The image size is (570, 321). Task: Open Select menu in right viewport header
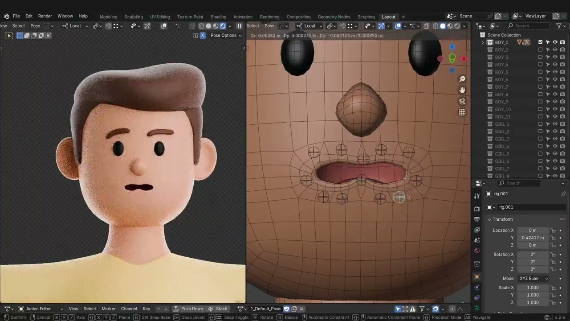click(253, 26)
